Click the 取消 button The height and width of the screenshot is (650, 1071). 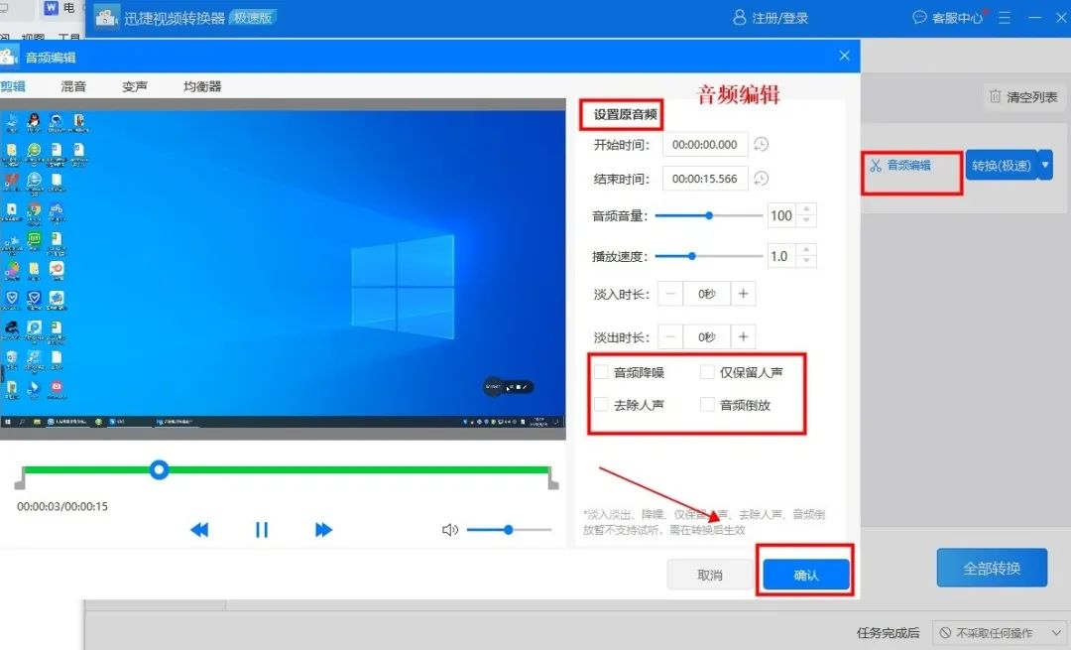[x=710, y=575]
